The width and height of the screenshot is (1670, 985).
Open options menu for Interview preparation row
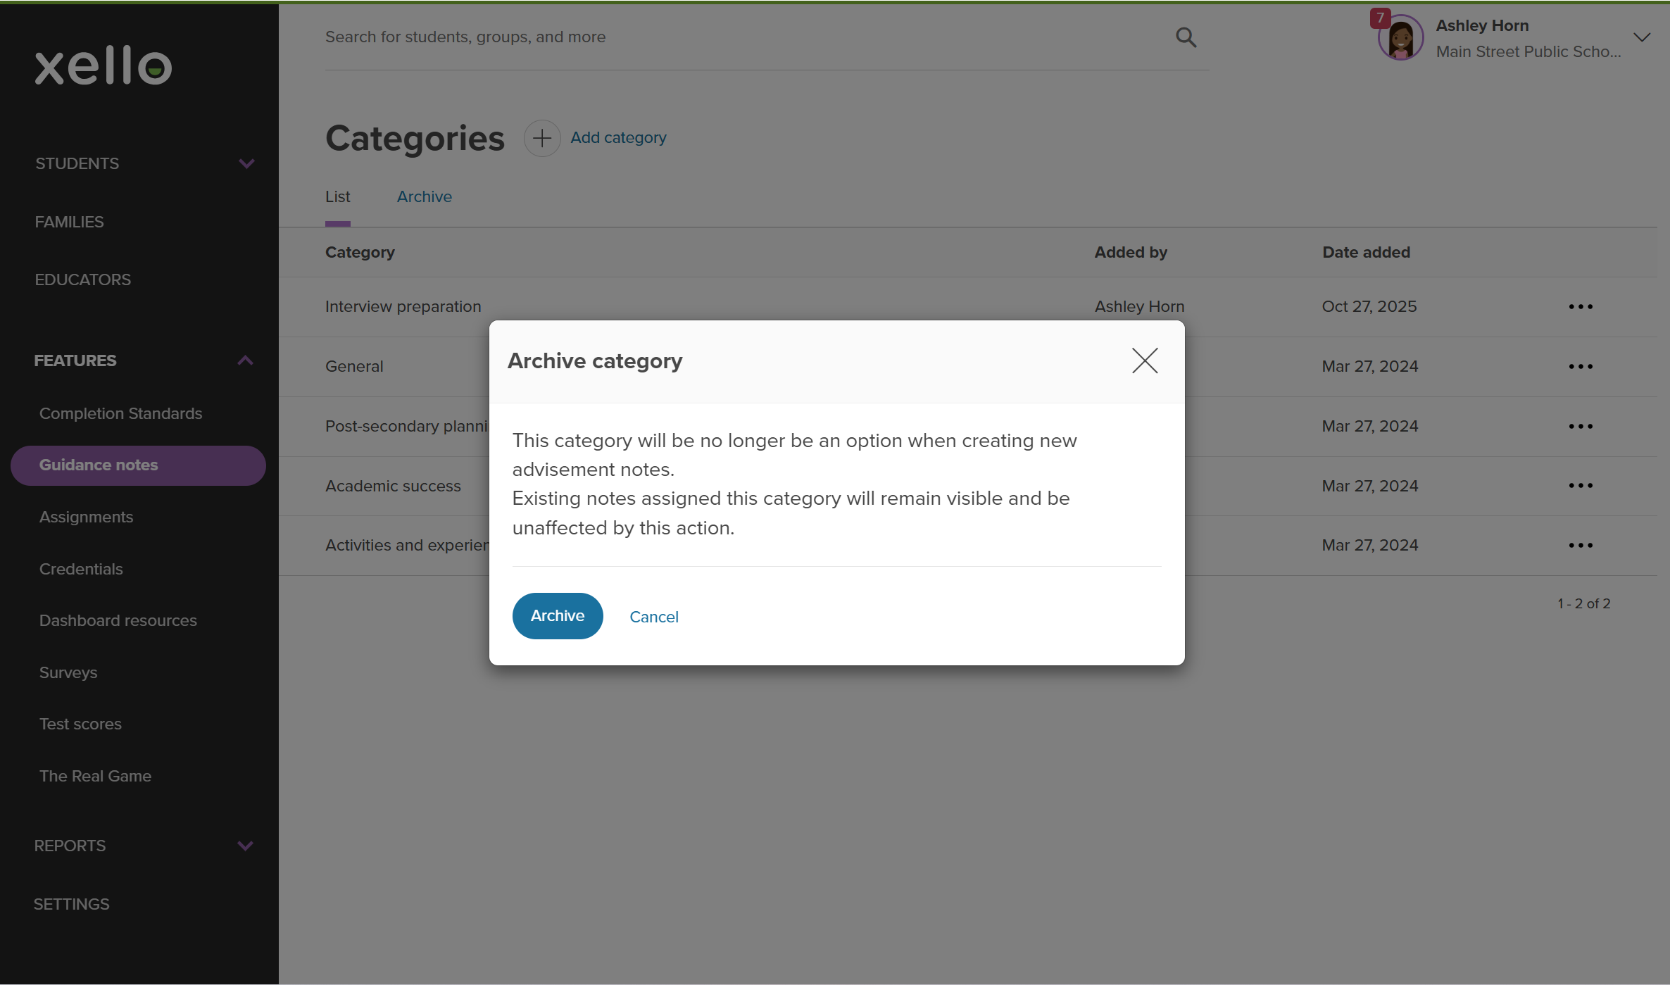pos(1581,307)
